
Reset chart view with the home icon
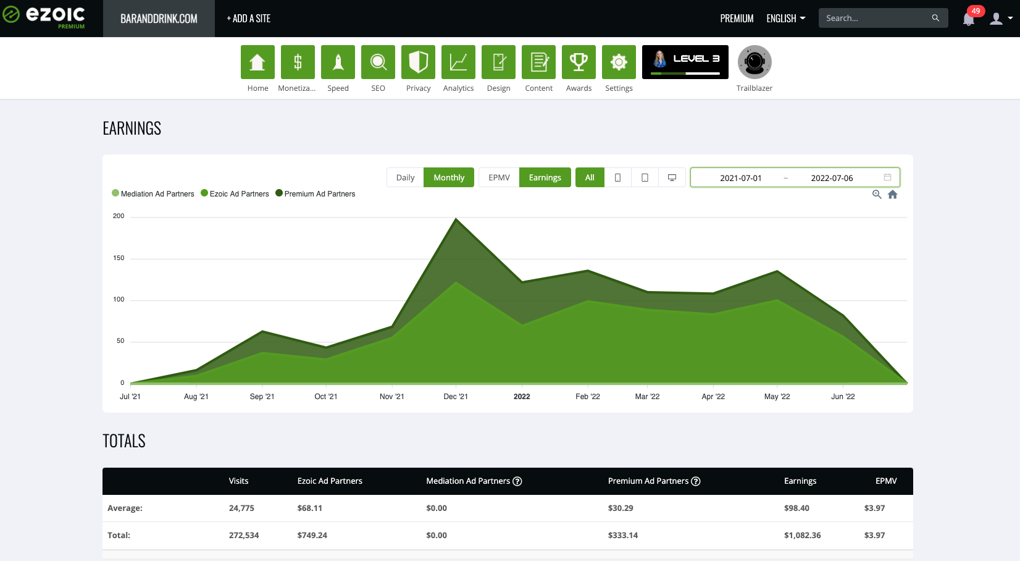893,195
